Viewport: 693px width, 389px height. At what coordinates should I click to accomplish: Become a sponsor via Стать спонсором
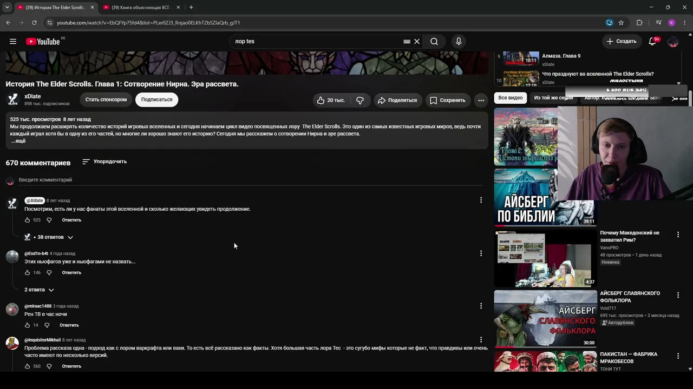[x=106, y=99]
